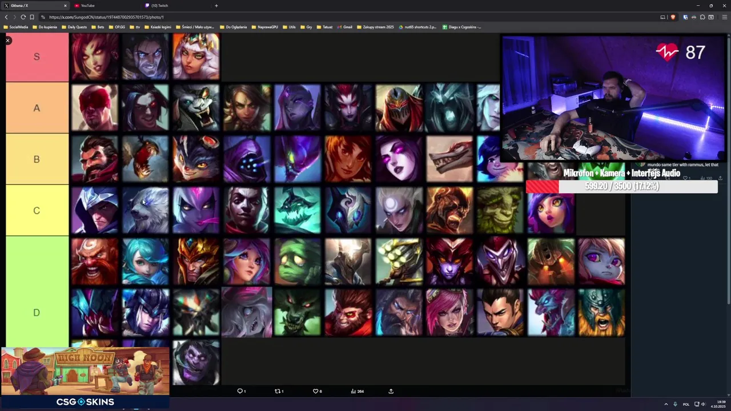Viewport: 731px width, 411px height.
Task: Click the purple hooded champion in B tier
Action: (x=247, y=159)
